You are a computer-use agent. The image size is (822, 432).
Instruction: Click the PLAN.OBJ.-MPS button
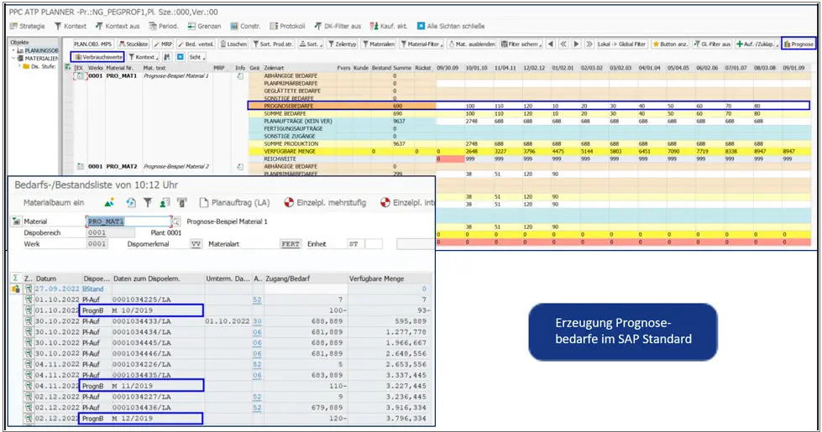tap(92, 44)
